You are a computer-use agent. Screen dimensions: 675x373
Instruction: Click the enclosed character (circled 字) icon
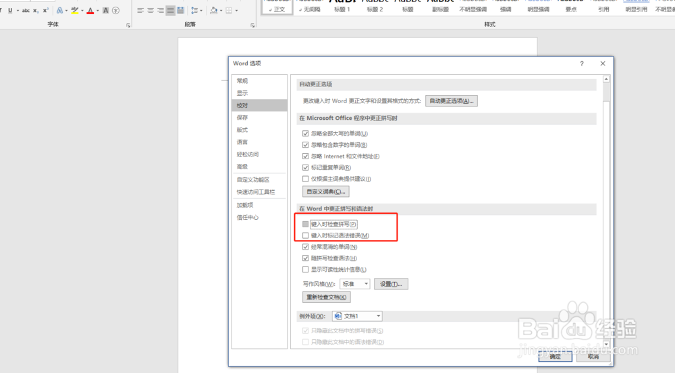click(x=116, y=10)
